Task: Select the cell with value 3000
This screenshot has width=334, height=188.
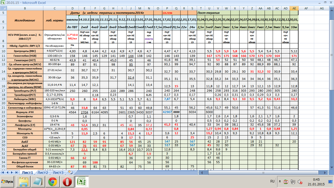Action: (209, 112)
